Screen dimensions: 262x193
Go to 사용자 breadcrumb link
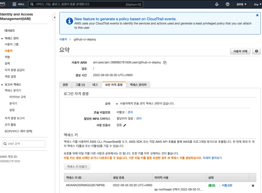(63, 39)
